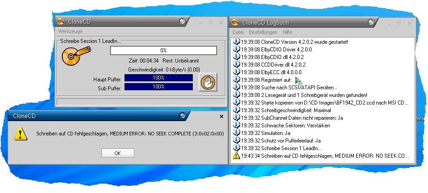
Task: Close the CloneCD error dialog
Action: (x=221, y=117)
